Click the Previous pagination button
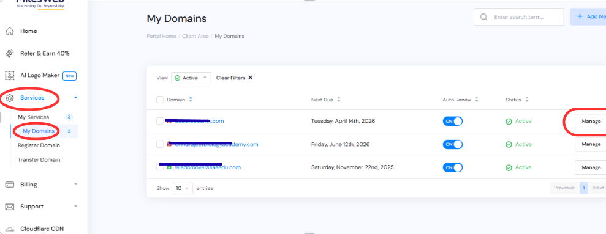 [564, 188]
